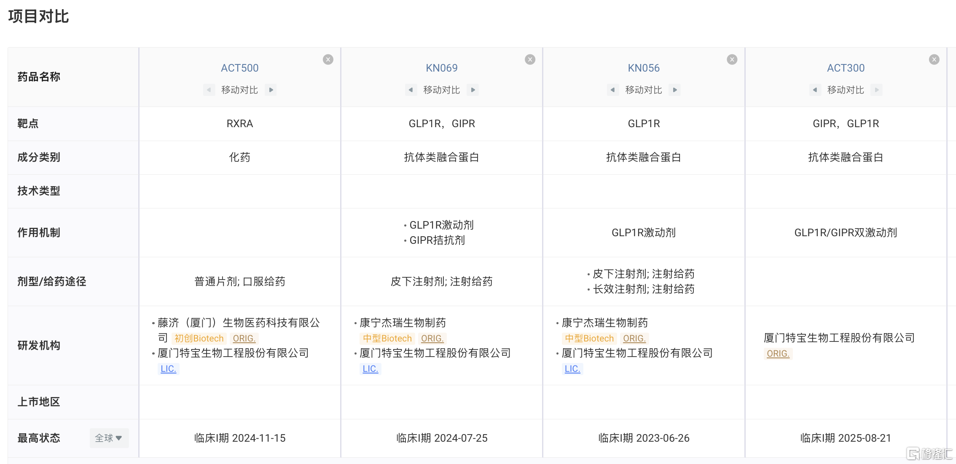Remove KN069 column with its close icon
The height and width of the screenshot is (464, 956).
click(x=530, y=59)
